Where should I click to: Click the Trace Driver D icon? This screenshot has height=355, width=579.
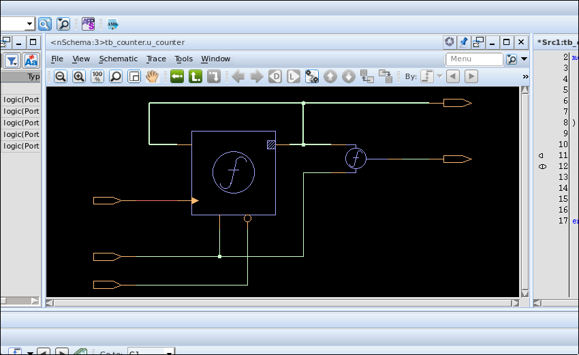[x=275, y=77]
